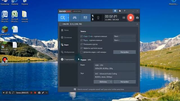Image resolution: width=180 pixels, height=101 pixels.
Task: Open the 'How to record' tip link
Action: [101, 89]
